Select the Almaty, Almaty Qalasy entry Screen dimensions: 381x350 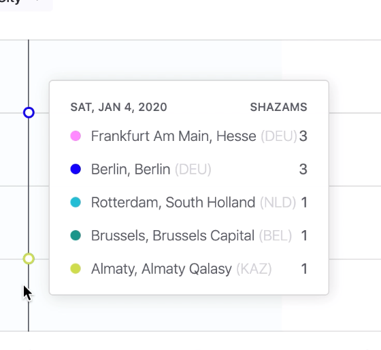(189, 269)
